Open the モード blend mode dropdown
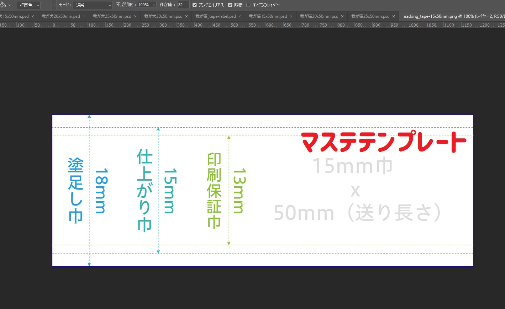Viewport: 505px width, 309px height. (93, 5)
